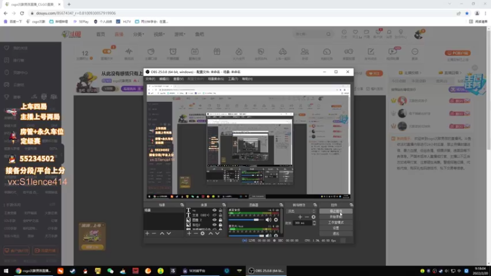Open 设置 button in OBS controls
491x276 pixels.
(336, 228)
